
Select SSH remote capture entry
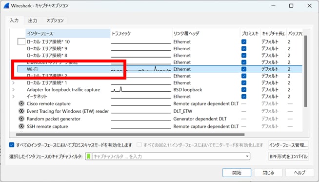[x=47, y=126]
